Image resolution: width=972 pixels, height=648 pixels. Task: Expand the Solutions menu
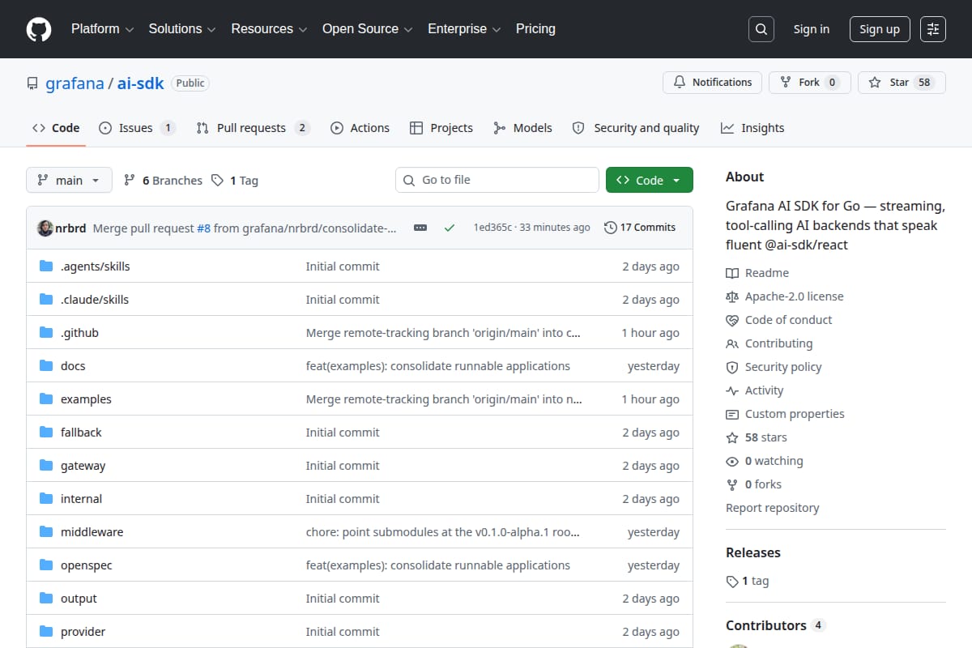[182, 28]
